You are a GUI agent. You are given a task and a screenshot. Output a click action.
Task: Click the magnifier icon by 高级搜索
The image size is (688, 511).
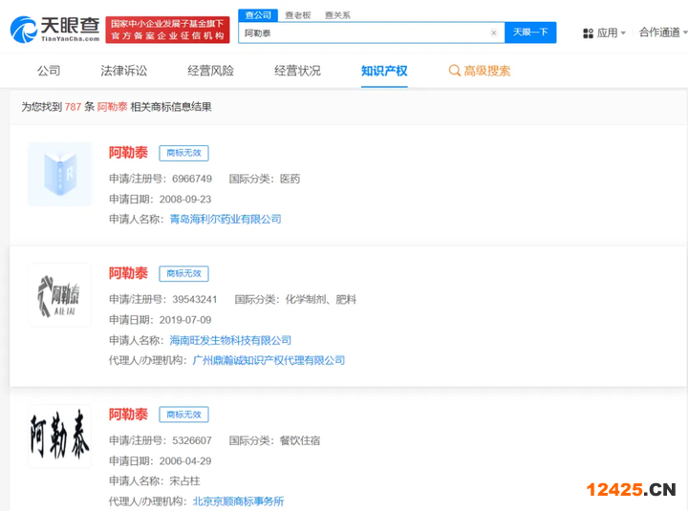tap(454, 71)
